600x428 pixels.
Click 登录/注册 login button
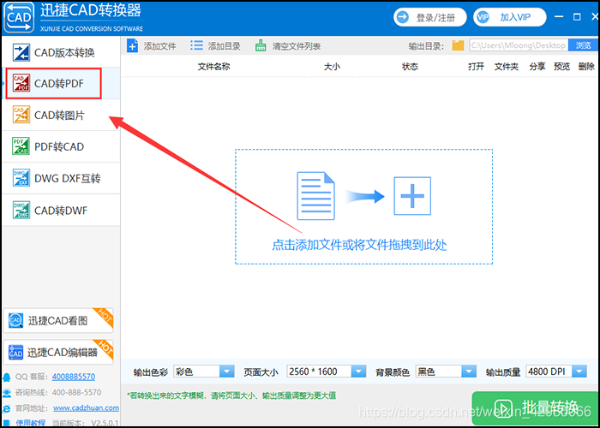click(430, 18)
